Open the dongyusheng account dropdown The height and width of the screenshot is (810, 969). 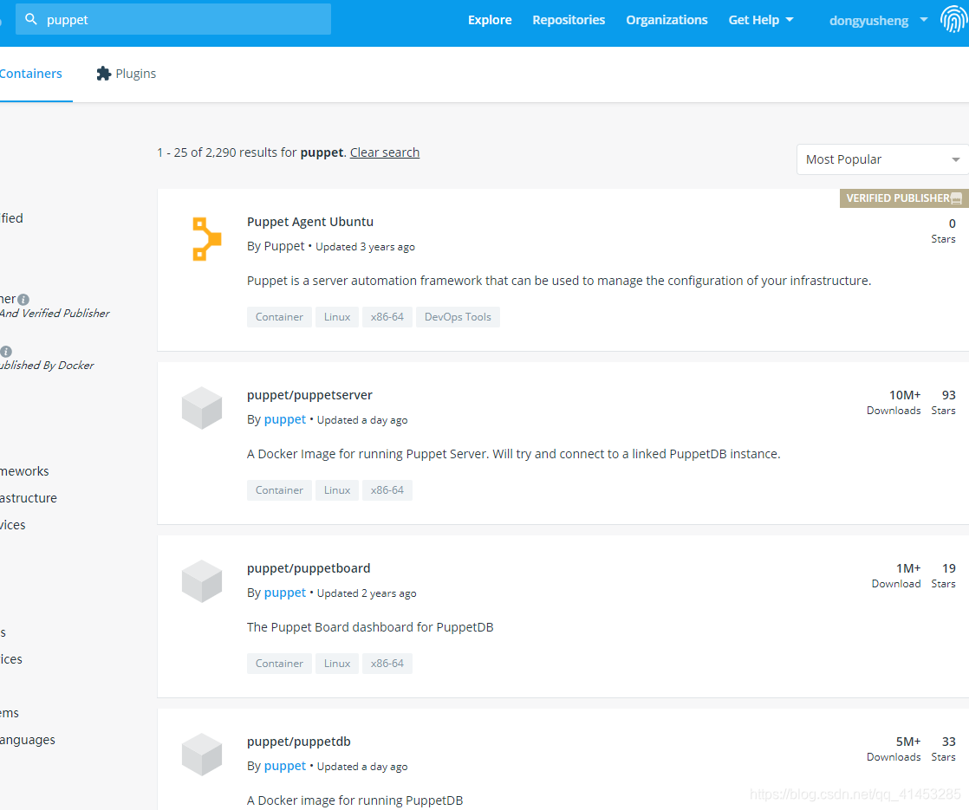click(878, 21)
